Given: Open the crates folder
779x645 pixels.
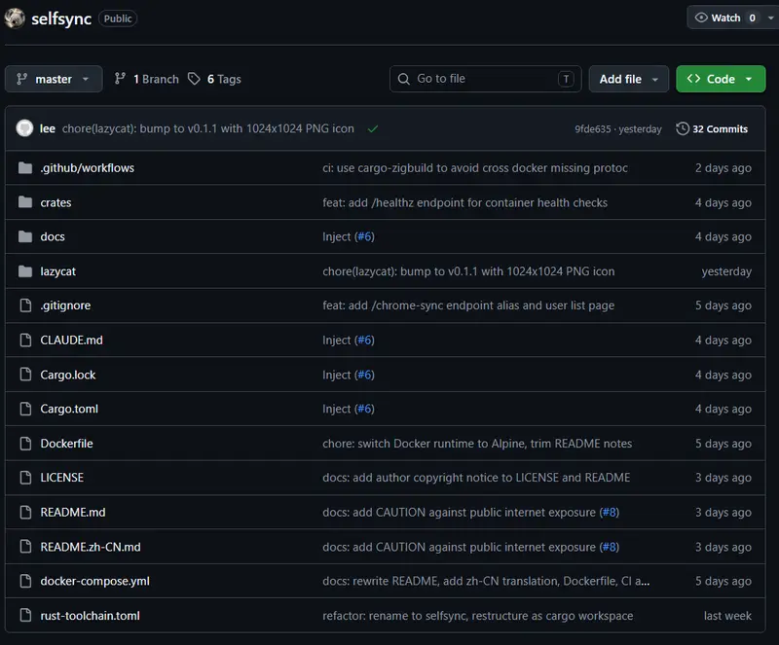Looking at the screenshot, I should (x=56, y=202).
